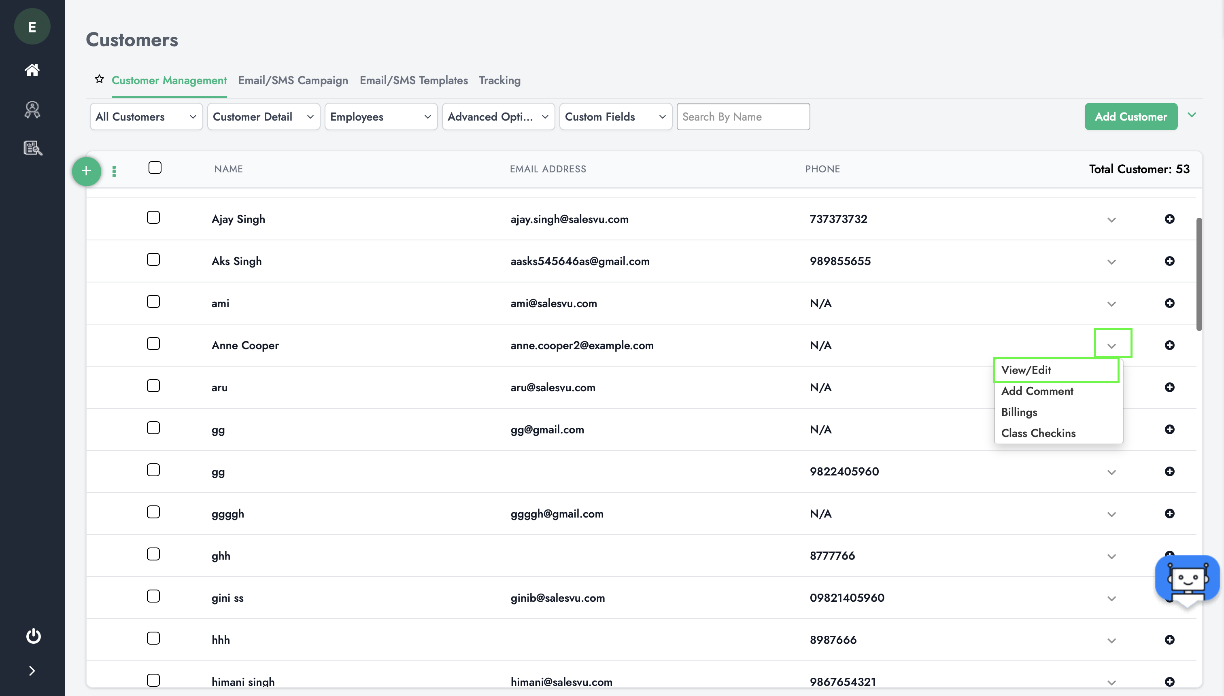Toggle checkbox for Aks Singh row
Viewport: 1224px width, 696px height.
tap(153, 260)
